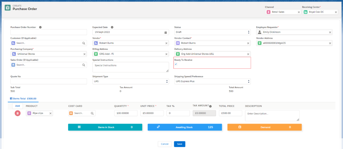The image size is (343, 149).
Task: Remove Retail Sales from Channel field
Action: 299,12
